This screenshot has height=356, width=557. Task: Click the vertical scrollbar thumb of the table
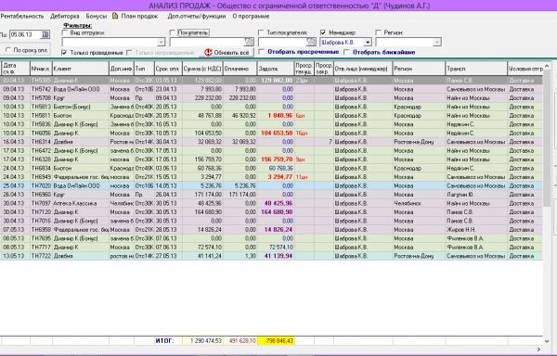547,138
